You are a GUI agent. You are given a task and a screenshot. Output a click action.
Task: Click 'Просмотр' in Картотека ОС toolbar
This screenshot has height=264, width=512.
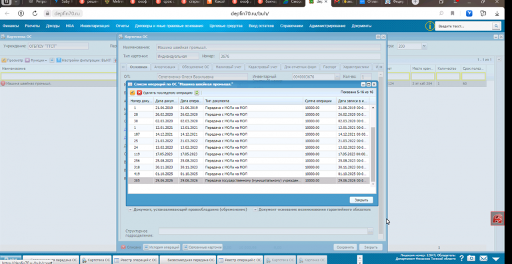(13, 61)
